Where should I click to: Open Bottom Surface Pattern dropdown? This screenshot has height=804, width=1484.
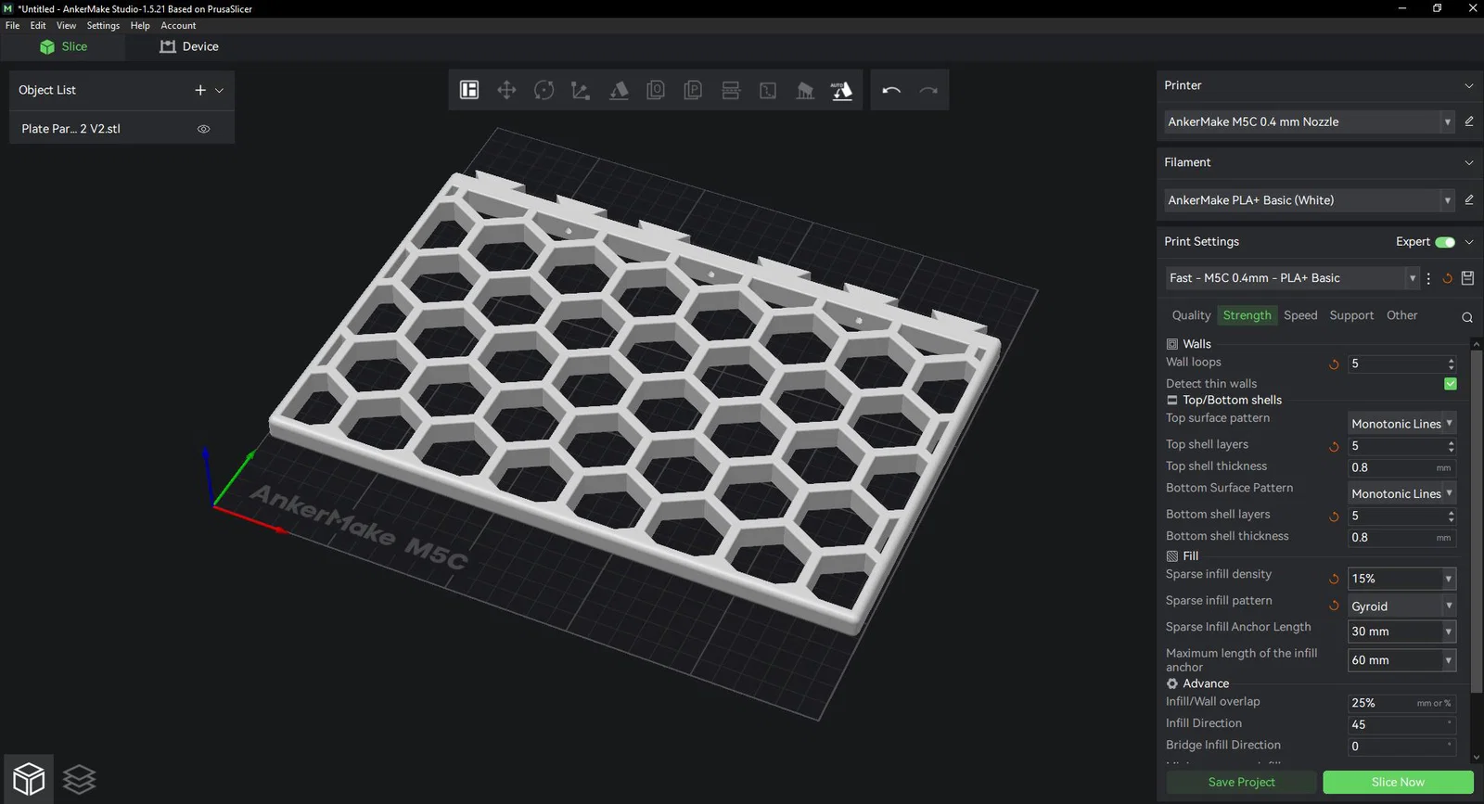tap(1401, 493)
